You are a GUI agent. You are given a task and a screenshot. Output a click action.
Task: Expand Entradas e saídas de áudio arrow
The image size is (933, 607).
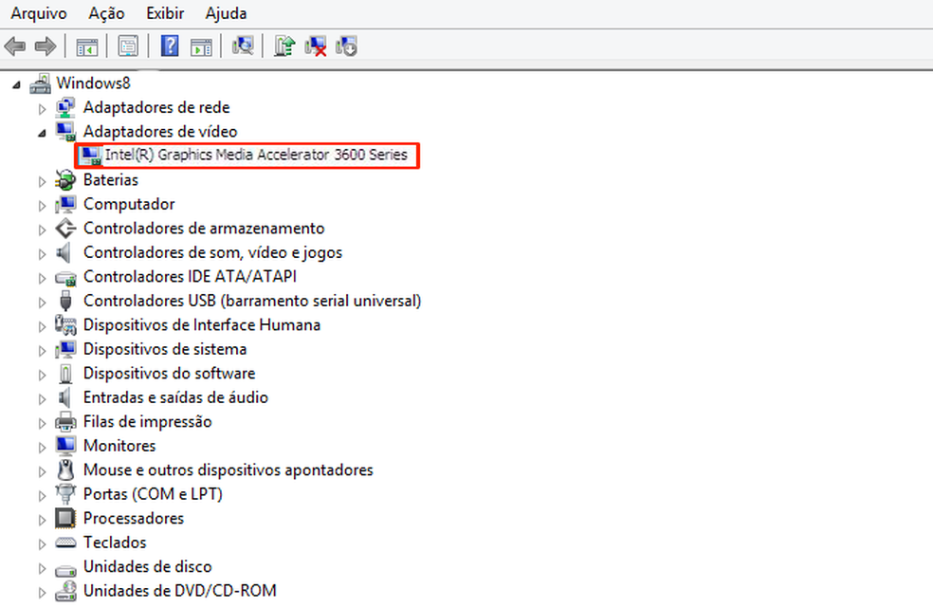[x=42, y=399]
